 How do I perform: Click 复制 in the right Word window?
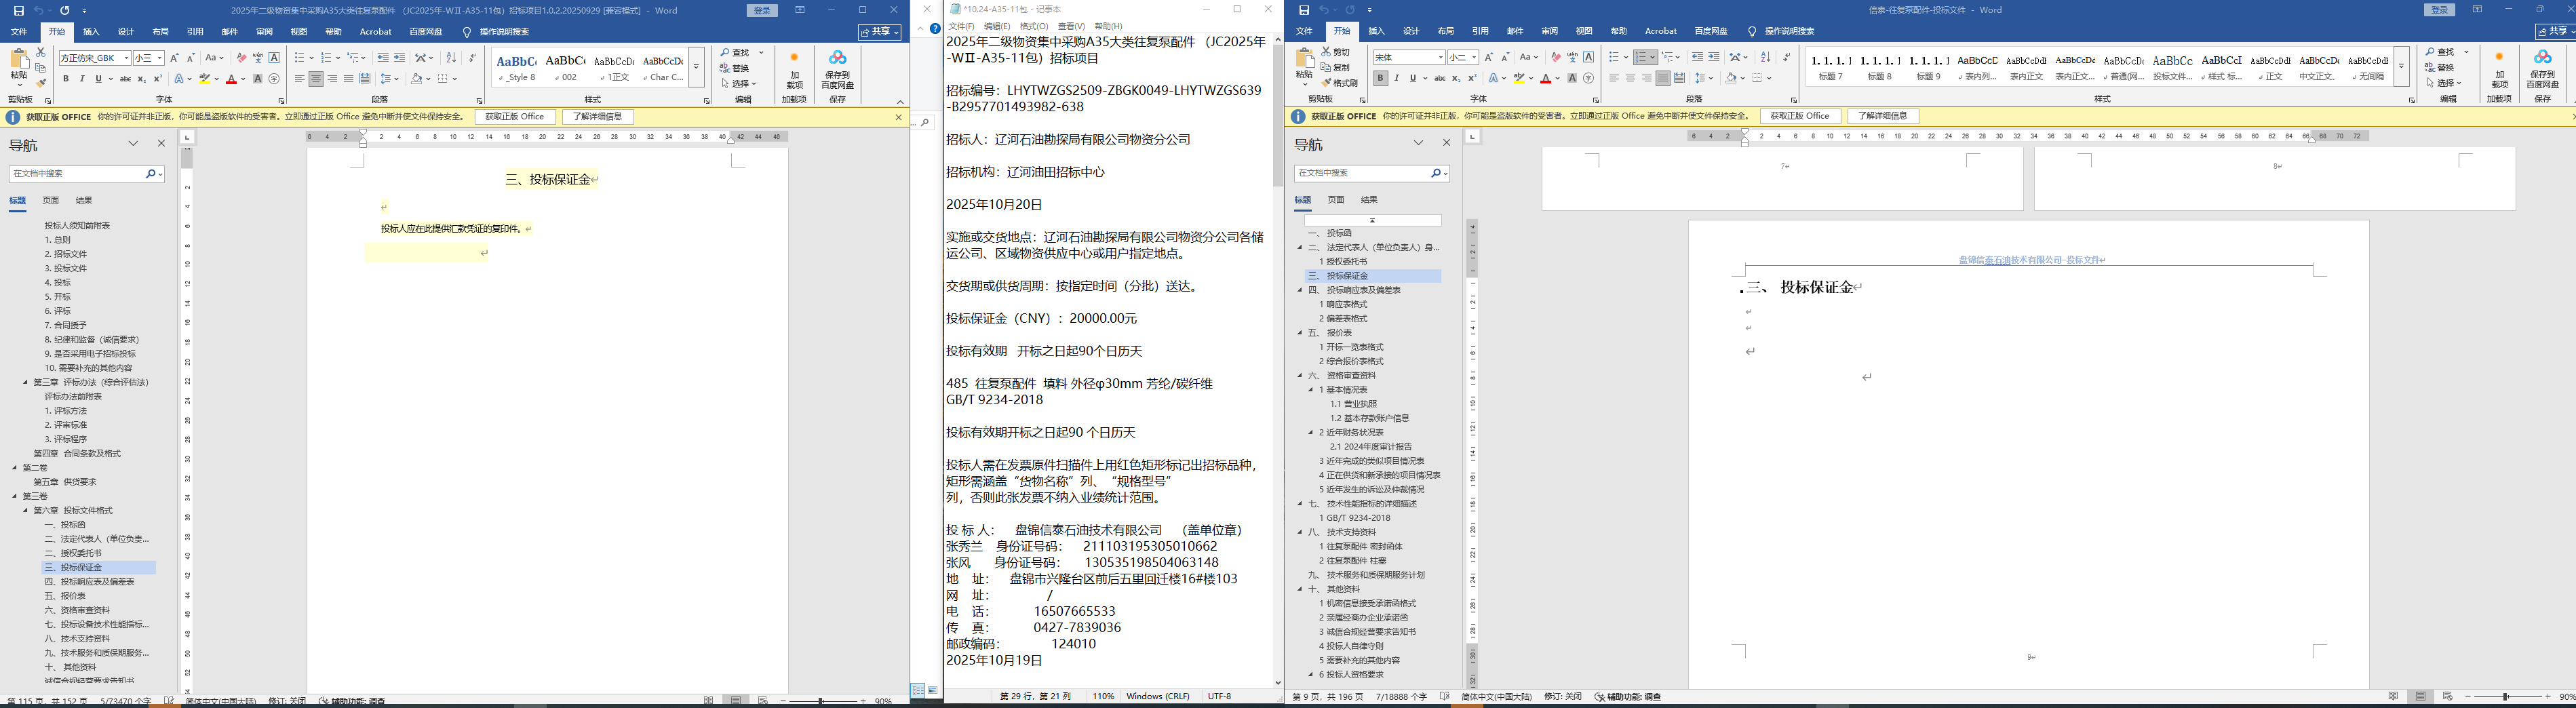(1336, 67)
